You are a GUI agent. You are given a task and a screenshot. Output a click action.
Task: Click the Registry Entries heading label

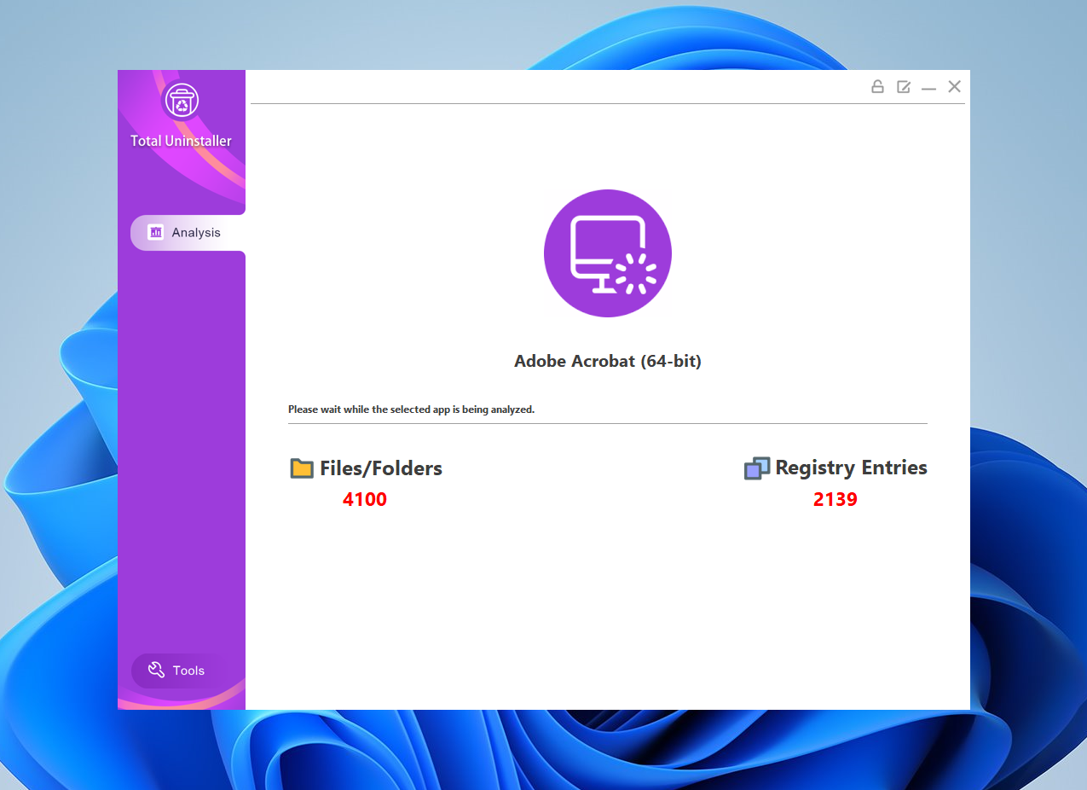click(851, 468)
